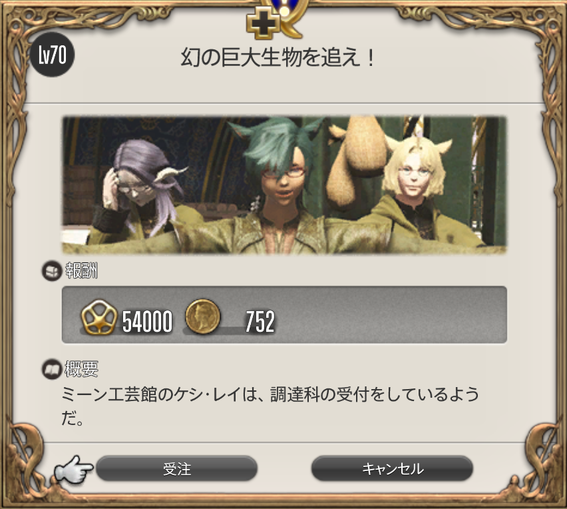Click the 概要 summary section heading
Viewport: 567px width, 509px height.
click(x=81, y=369)
